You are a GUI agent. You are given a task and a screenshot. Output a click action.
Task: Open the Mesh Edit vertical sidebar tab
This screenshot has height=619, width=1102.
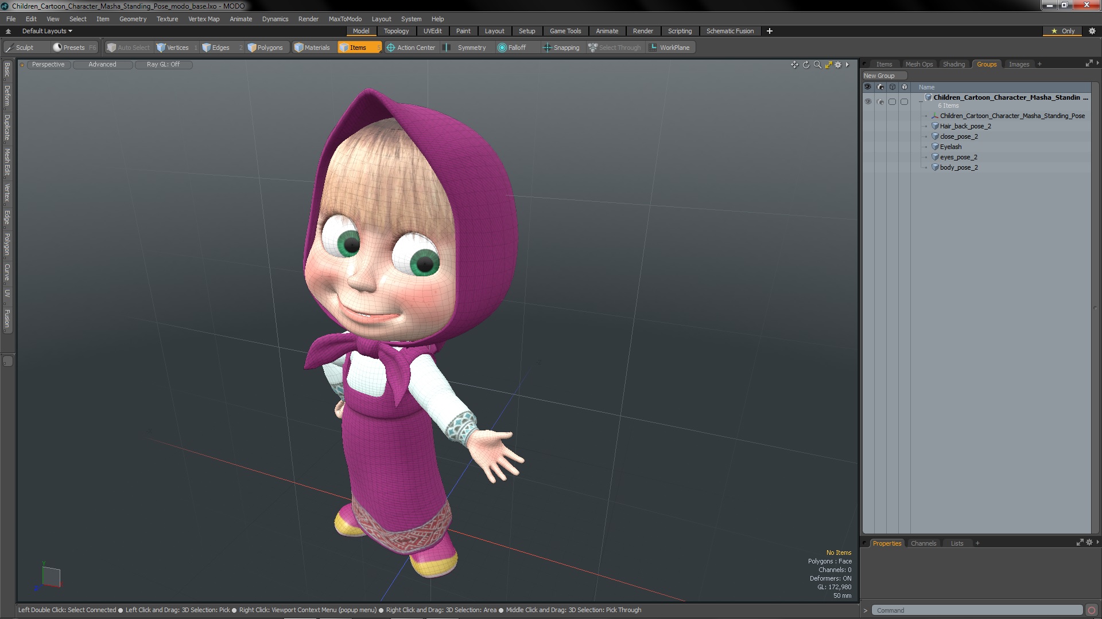[7, 162]
